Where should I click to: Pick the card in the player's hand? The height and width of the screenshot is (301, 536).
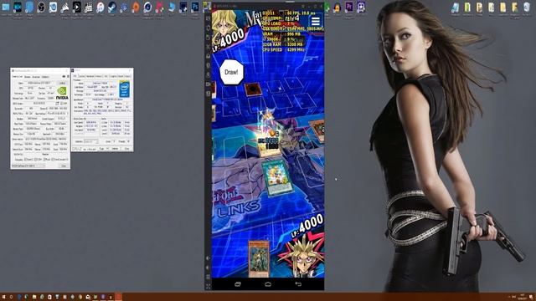click(x=259, y=258)
